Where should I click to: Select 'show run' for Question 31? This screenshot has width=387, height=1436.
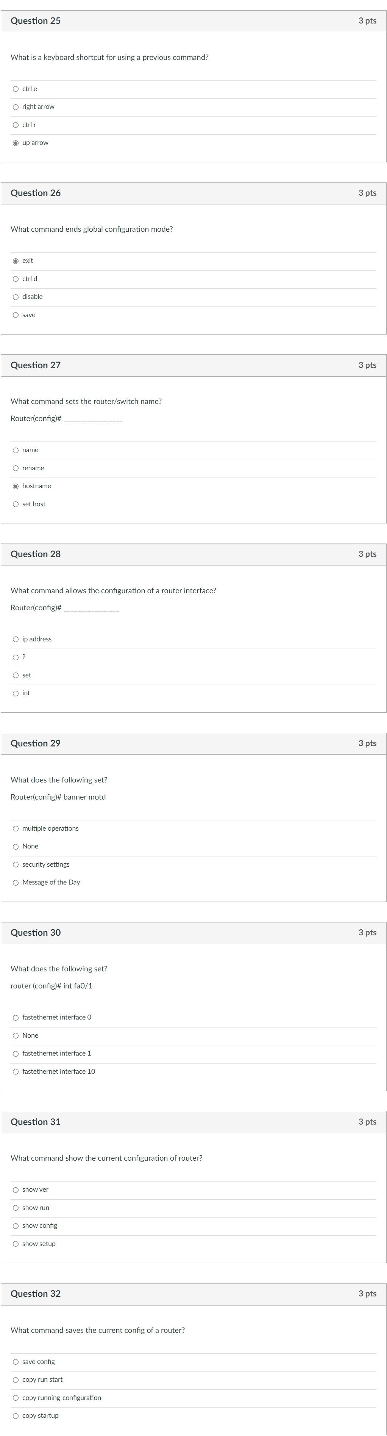click(16, 1207)
